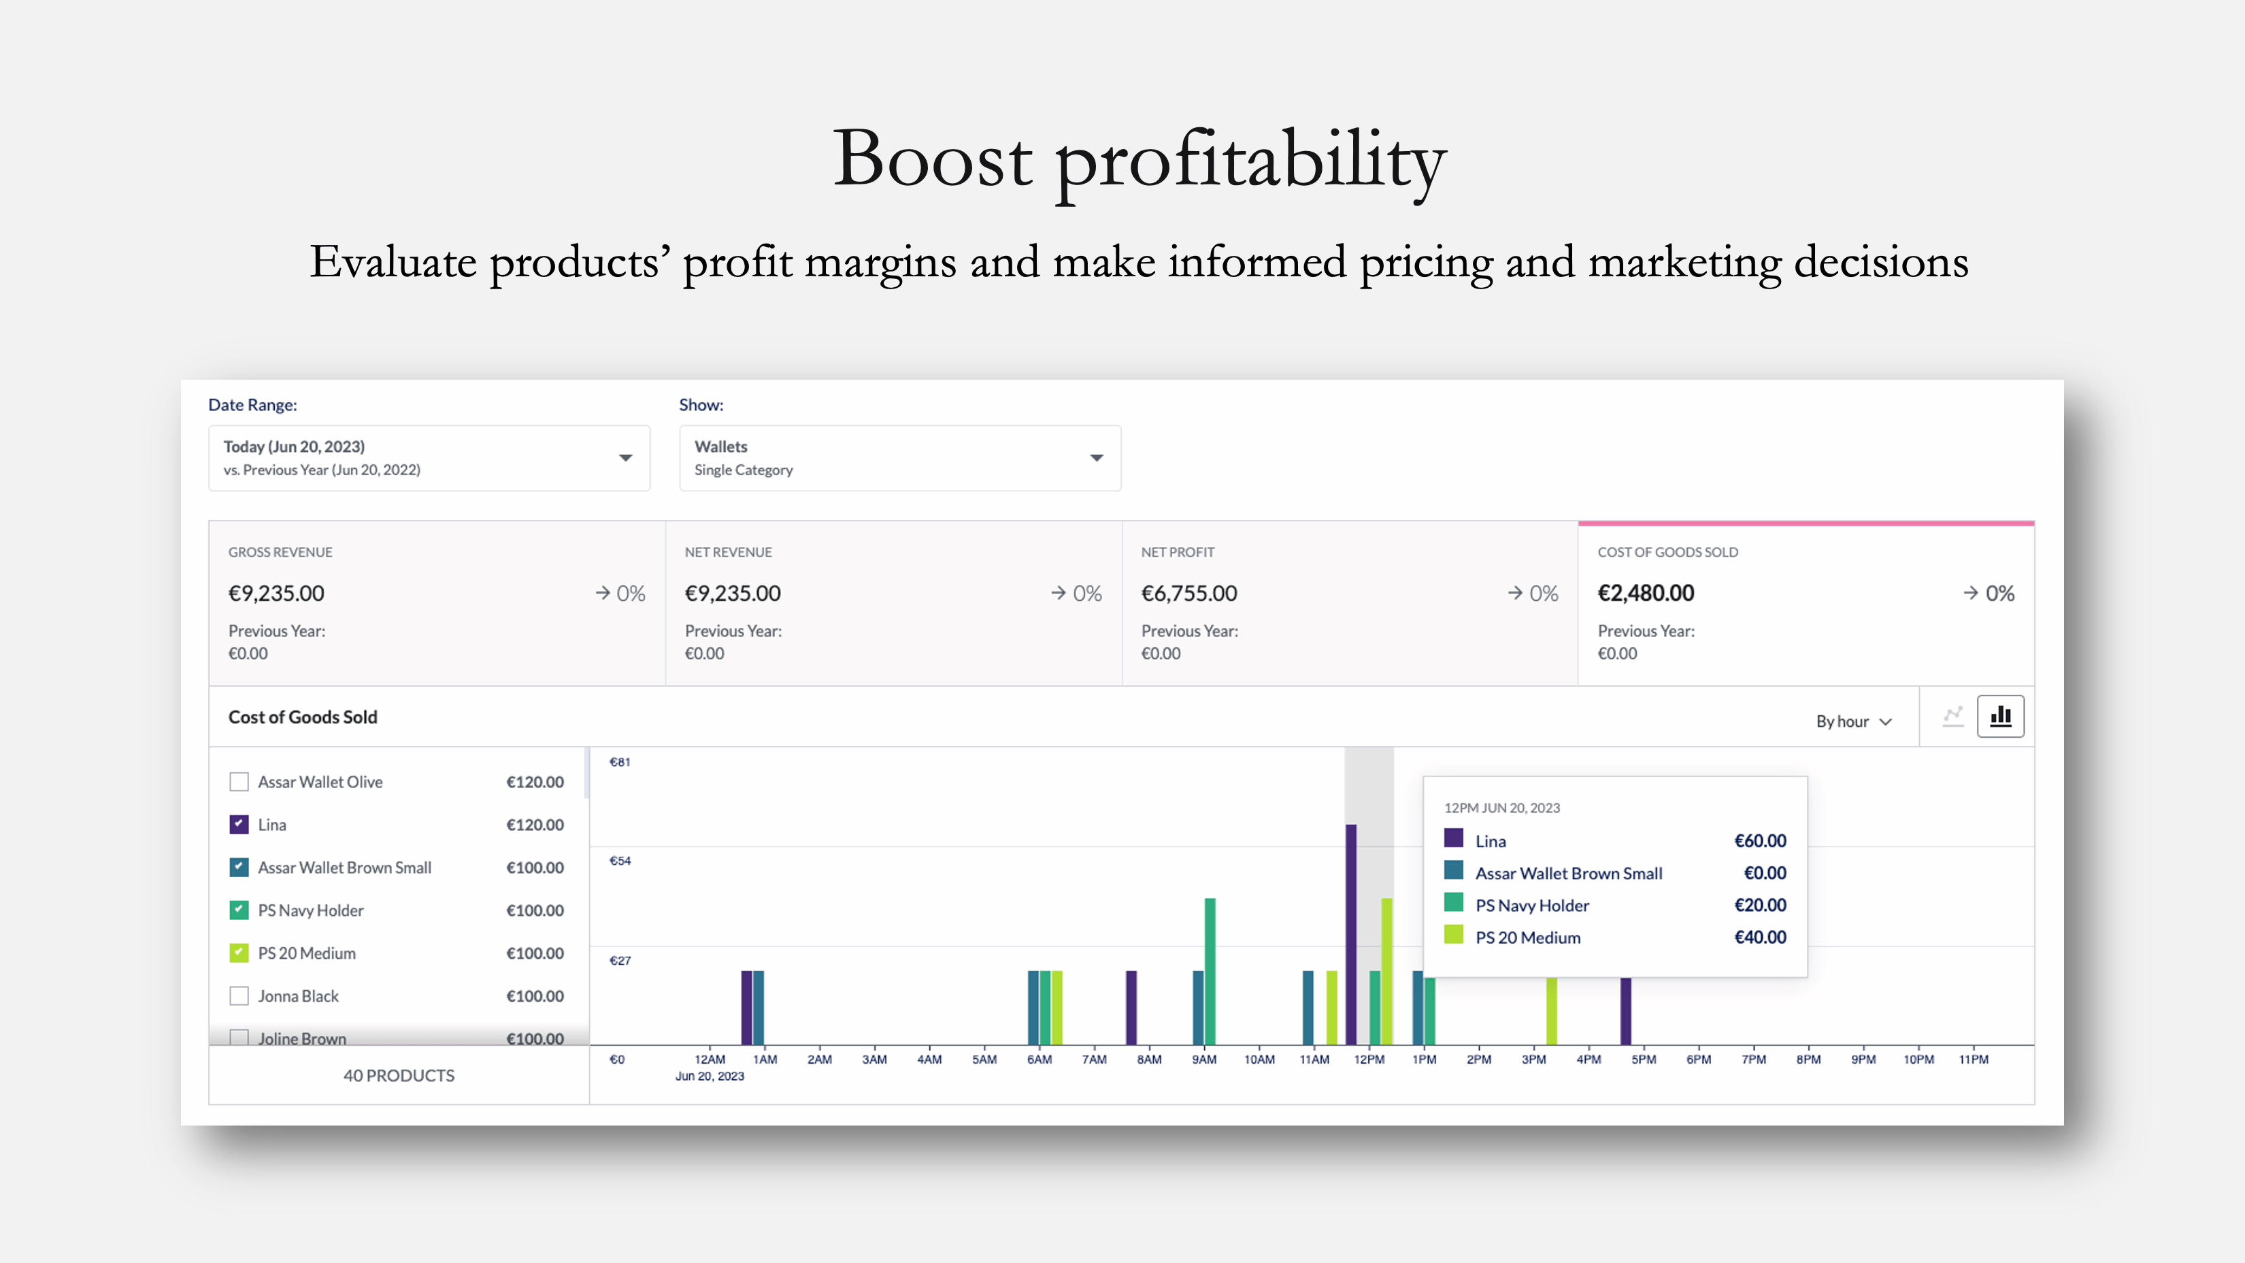2245x1263 pixels.
Task: Uncheck the Lina product
Action: coord(239,823)
